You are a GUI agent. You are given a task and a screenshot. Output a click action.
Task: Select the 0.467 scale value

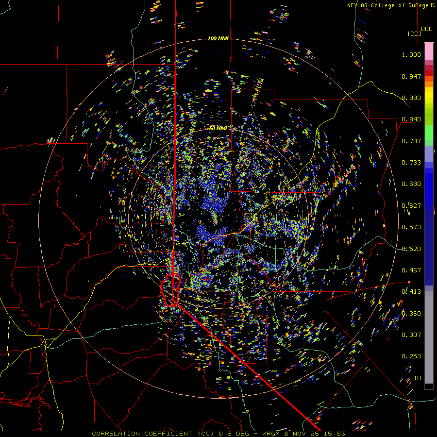411,270
